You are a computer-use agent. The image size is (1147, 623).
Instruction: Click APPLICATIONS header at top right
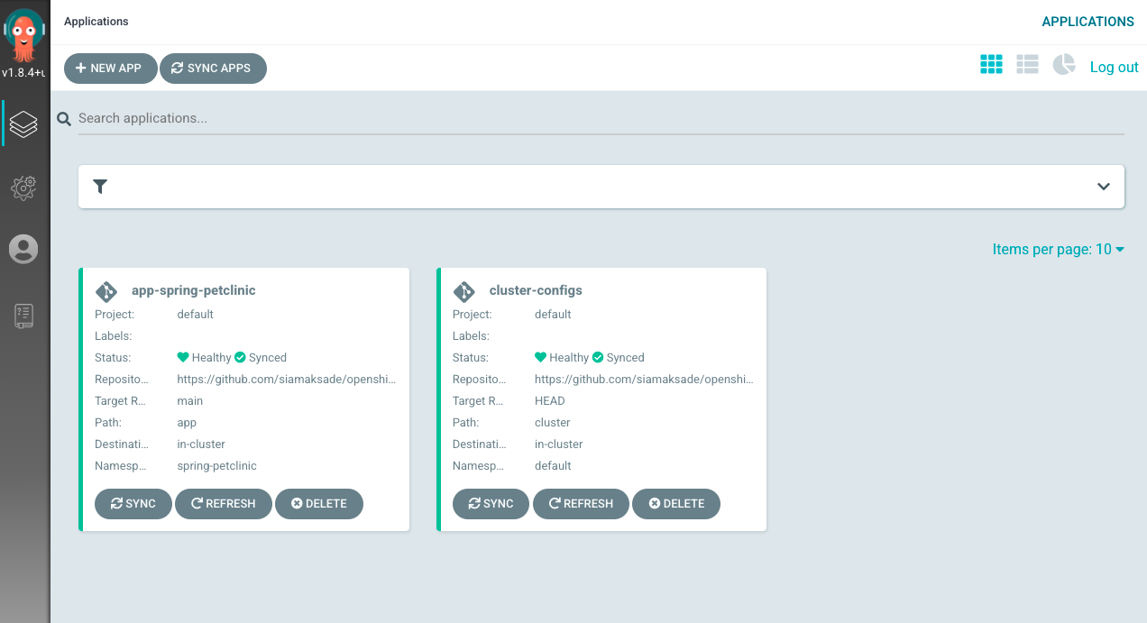click(1087, 22)
